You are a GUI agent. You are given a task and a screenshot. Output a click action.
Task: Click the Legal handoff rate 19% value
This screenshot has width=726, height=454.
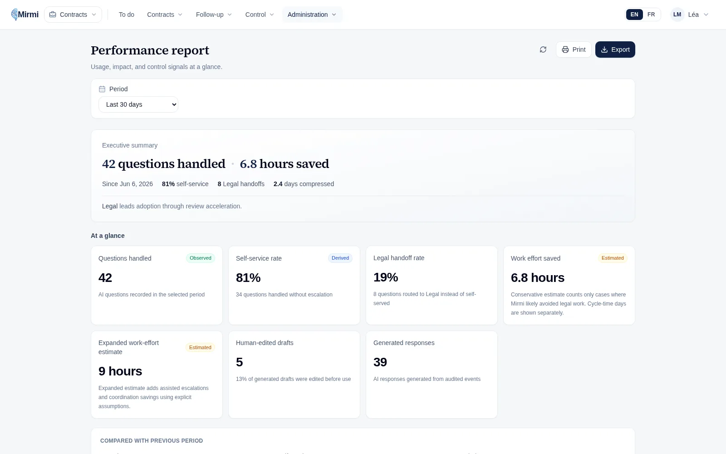pos(386,277)
